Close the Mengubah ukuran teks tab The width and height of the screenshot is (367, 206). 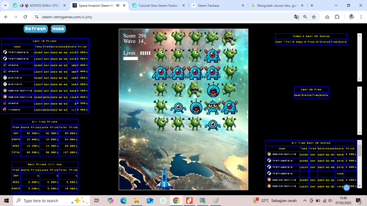click(302, 5)
